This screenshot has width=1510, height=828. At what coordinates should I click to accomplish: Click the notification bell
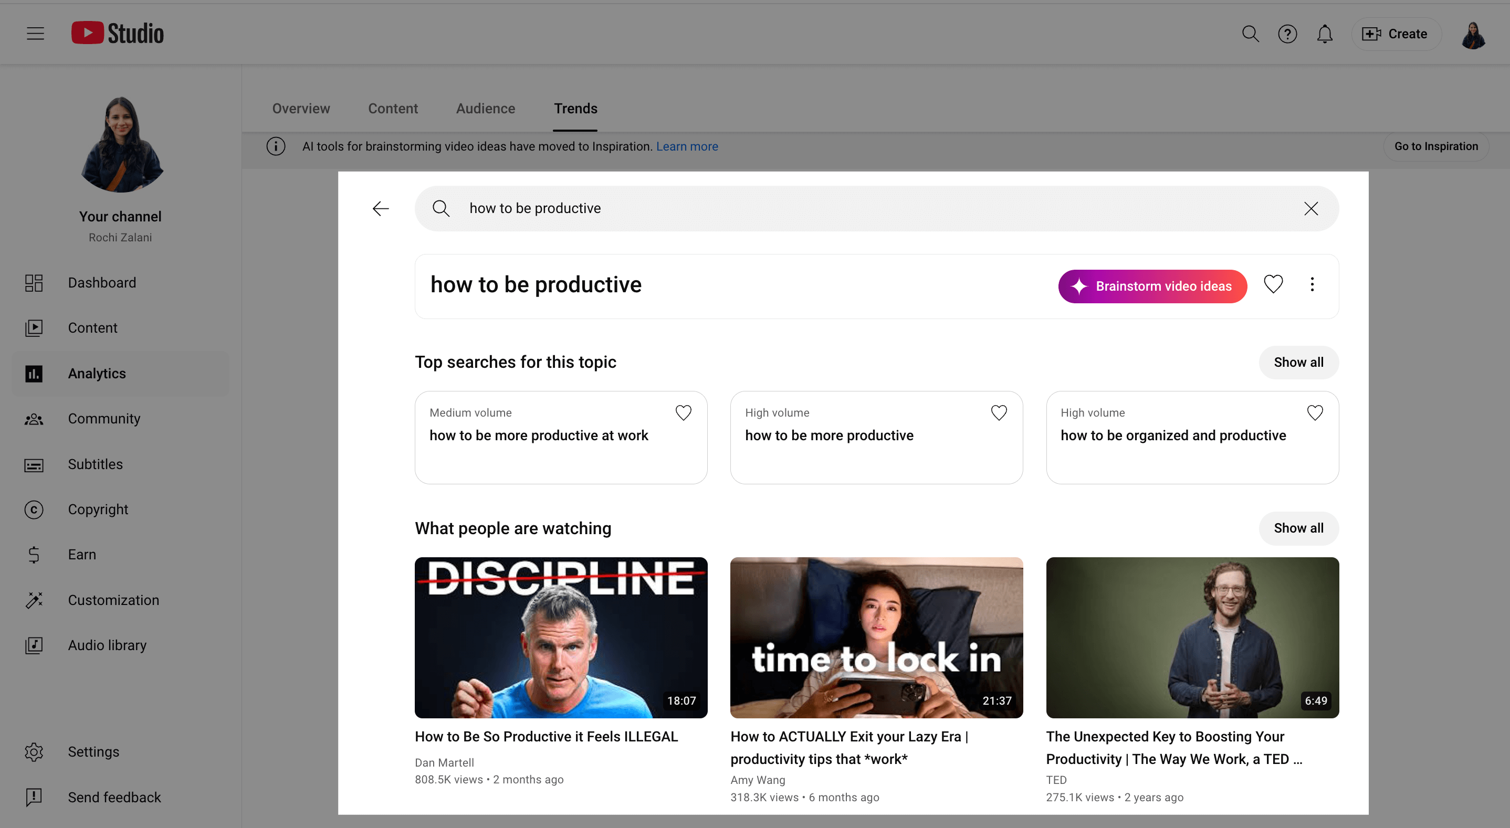(x=1325, y=34)
